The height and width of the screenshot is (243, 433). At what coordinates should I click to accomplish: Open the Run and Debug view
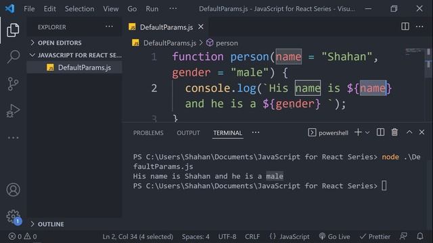tap(13, 111)
